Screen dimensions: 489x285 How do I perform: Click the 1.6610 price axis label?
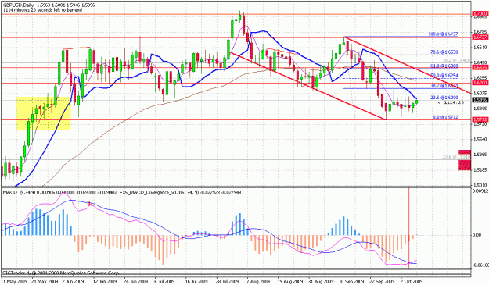(480, 48)
